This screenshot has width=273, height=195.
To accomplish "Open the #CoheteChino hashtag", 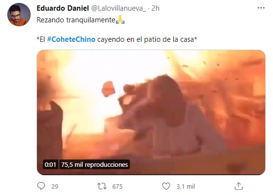I will coord(71,39).
